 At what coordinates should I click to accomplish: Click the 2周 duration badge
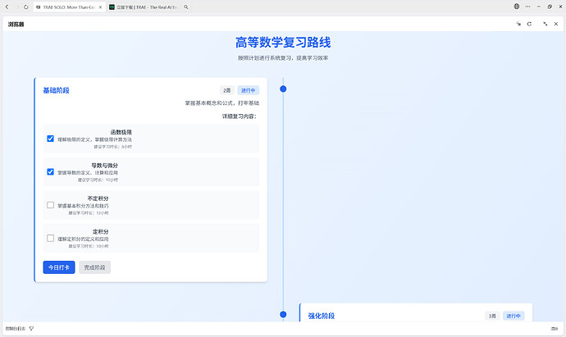[227, 90]
